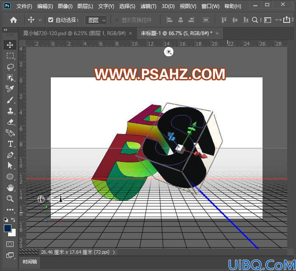
Task: Open the 滤镜(T) menu
Action: pos(148,6)
